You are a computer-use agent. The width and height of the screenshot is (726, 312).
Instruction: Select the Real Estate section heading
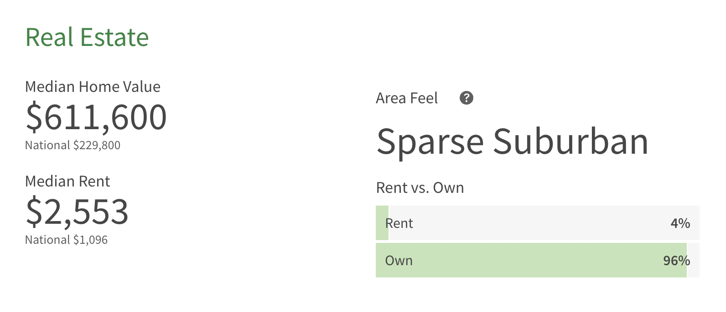[87, 37]
